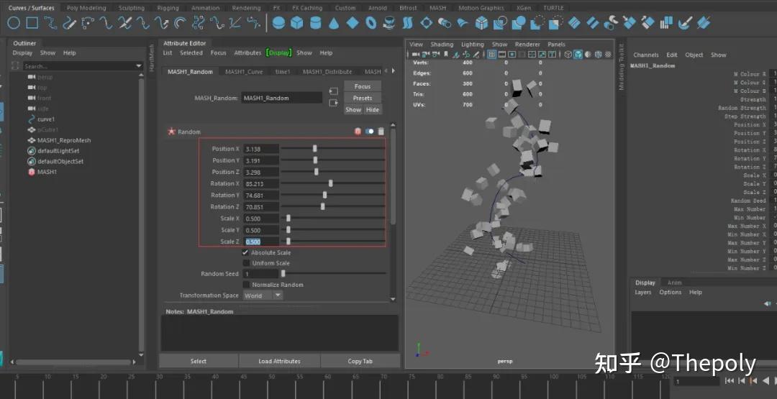777x399 pixels.
Task: Switch to the MASH1_Curve tab
Action: [244, 72]
